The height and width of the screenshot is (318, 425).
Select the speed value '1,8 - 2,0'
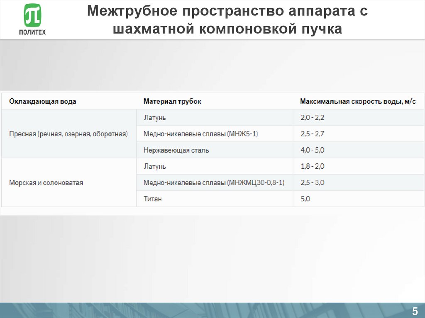312,166
